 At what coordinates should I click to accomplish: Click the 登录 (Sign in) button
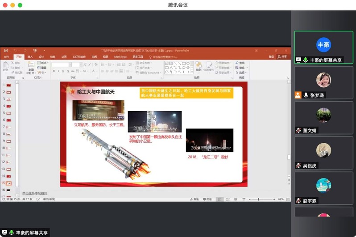coord(271,57)
